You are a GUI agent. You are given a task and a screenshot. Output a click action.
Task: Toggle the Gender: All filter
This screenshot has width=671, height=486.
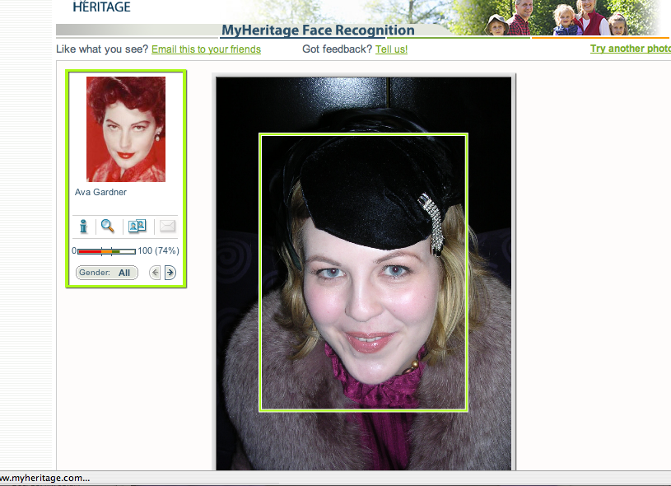(x=105, y=273)
